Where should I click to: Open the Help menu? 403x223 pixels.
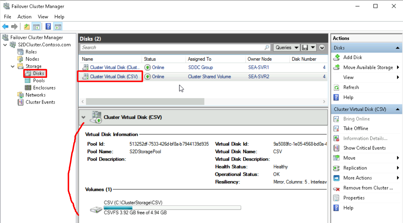pyautogui.click(x=59, y=17)
